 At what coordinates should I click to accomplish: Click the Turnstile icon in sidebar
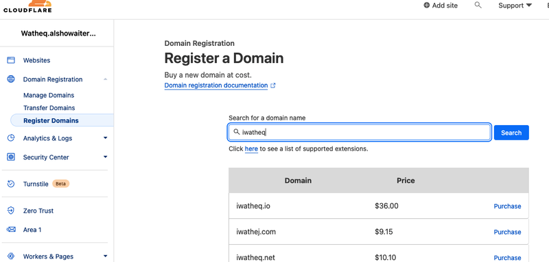point(11,183)
